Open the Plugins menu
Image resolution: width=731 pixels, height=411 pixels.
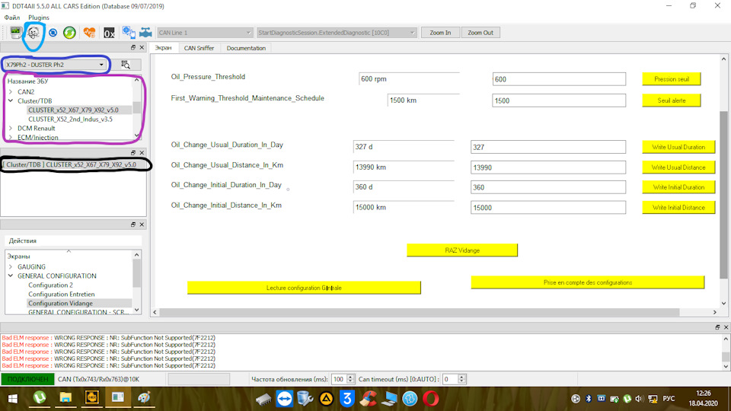[x=39, y=18]
